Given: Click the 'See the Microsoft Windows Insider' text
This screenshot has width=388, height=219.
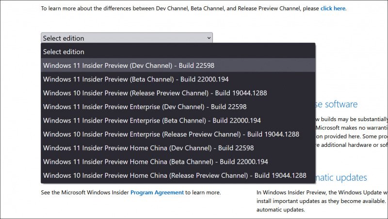Looking at the screenshot, I should pos(85,192).
